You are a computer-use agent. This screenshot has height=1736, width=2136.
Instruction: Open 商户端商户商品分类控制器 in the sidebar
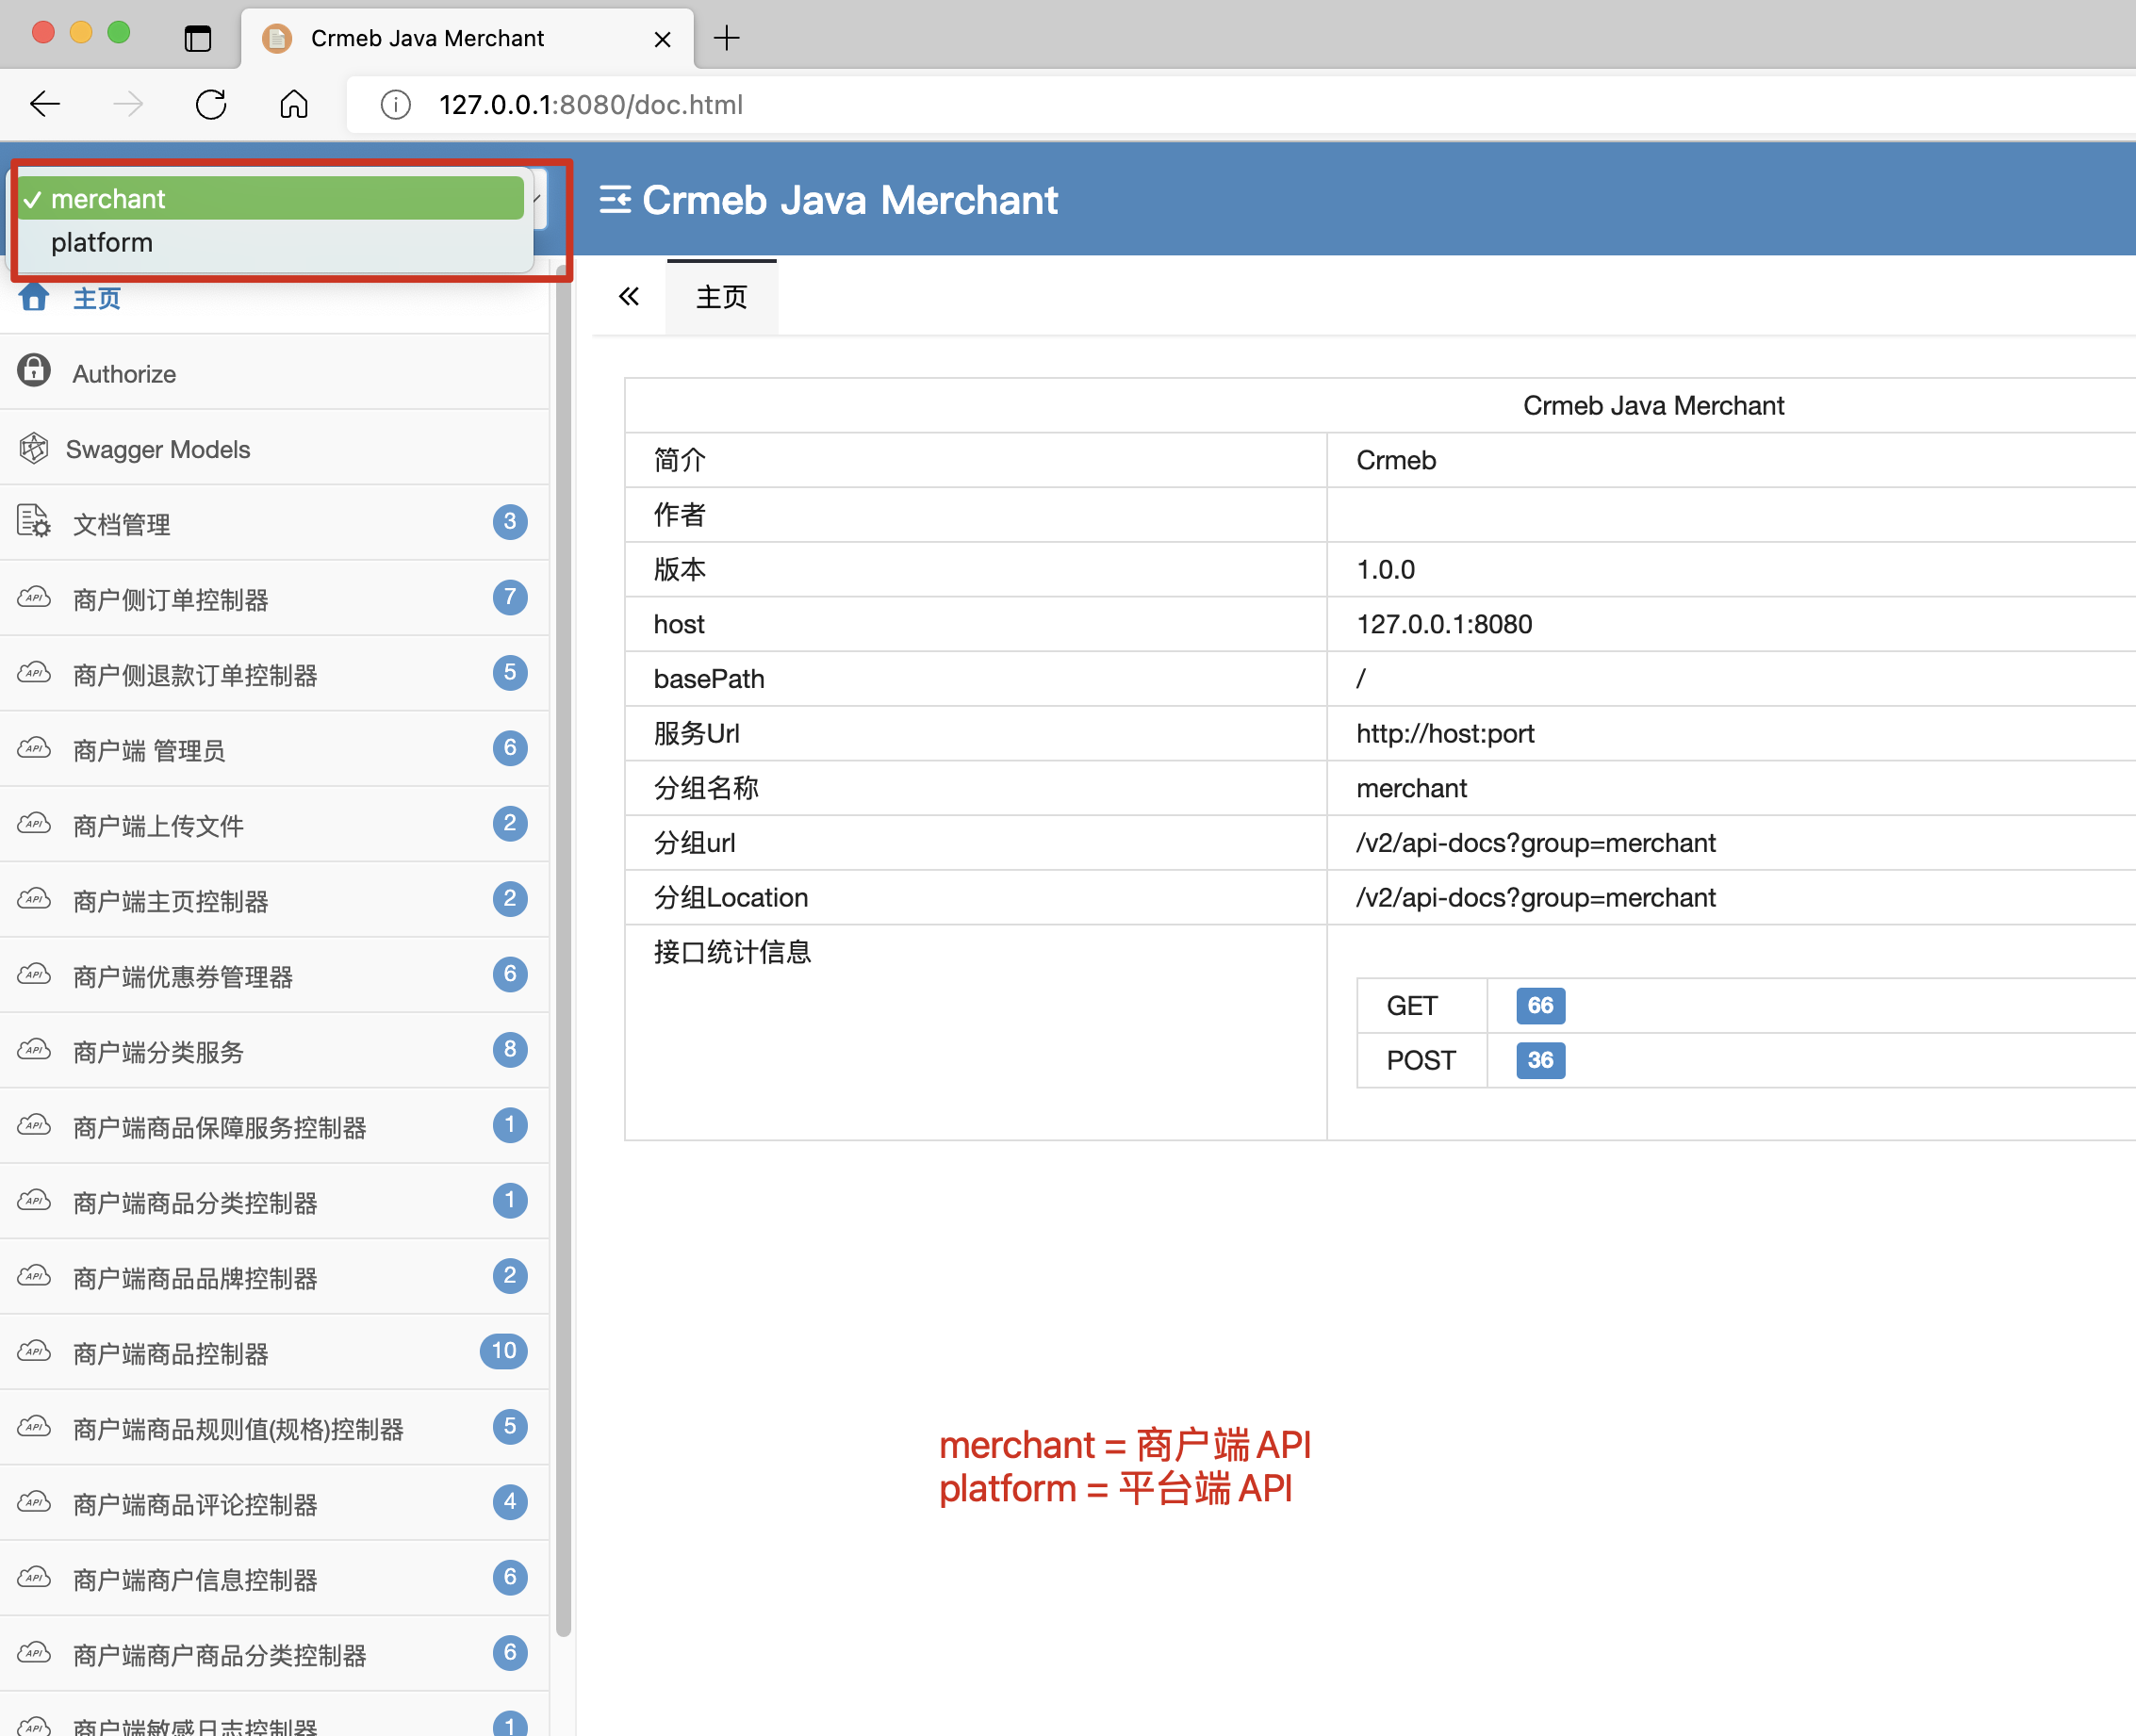[x=274, y=1654]
